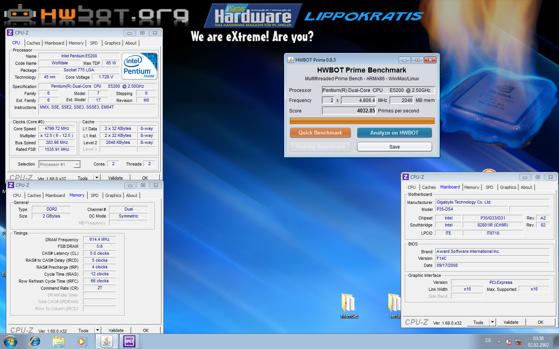This screenshot has width=559, height=349.
Task: Click the HWBOT Prime benchmark progress bar
Action: tap(362, 121)
